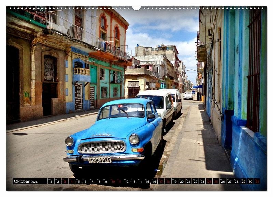Click the small blue balcony on the building
Viewport: 273px width, 197px height.
click(x=82, y=74)
